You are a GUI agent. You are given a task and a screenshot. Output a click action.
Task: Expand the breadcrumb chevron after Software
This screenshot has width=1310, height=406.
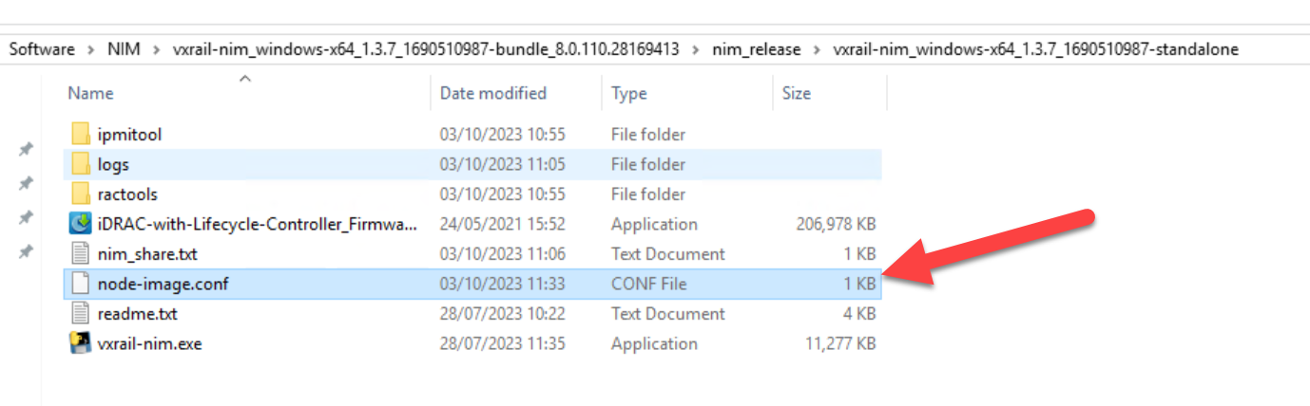pyautogui.click(x=90, y=49)
